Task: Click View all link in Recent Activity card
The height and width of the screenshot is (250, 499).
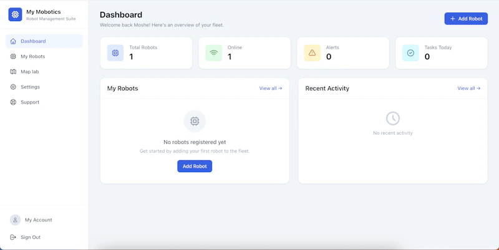Action: pyautogui.click(x=469, y=89)
